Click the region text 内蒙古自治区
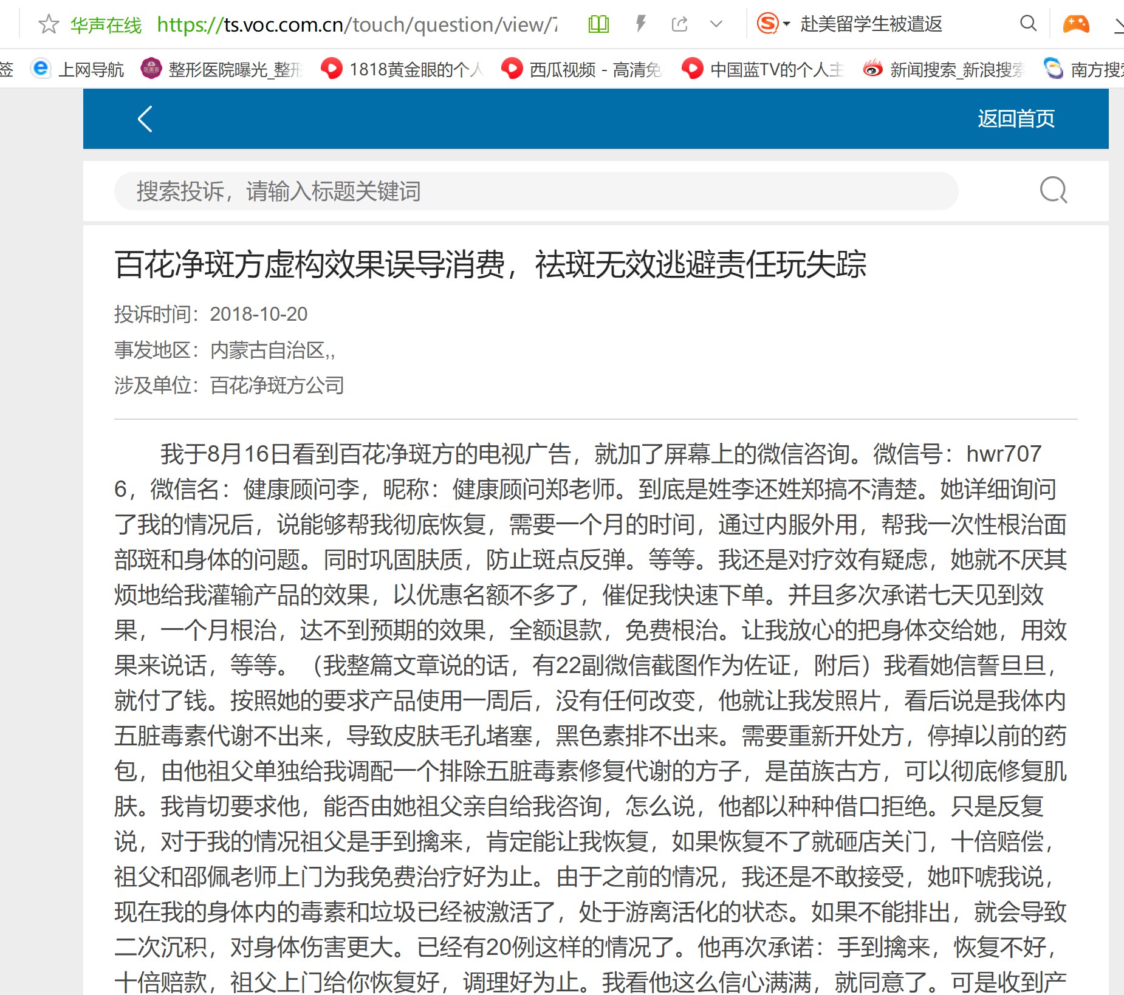 pyautogui.click(x=268, y=350)
